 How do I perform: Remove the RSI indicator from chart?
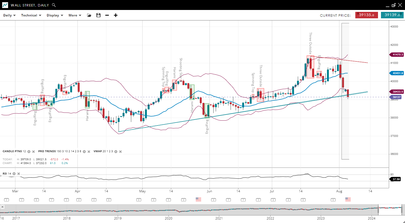pos(19,174)
